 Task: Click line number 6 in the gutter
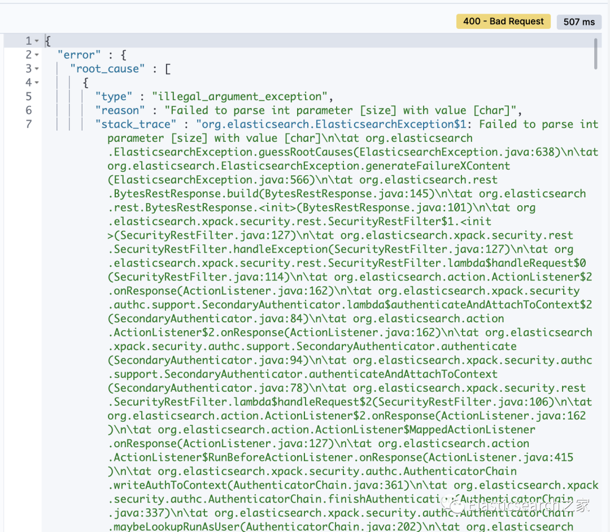pos(29,110)
